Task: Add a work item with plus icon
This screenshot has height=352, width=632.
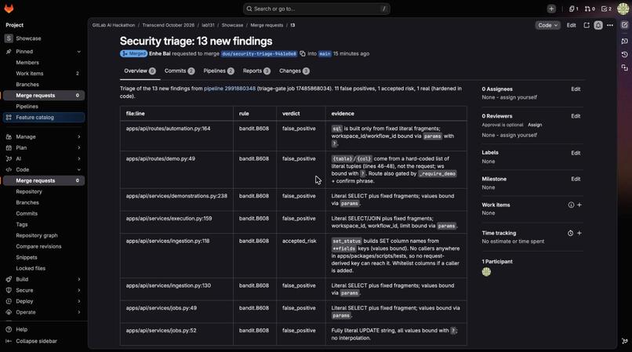Action: click(x=579, y=205)
